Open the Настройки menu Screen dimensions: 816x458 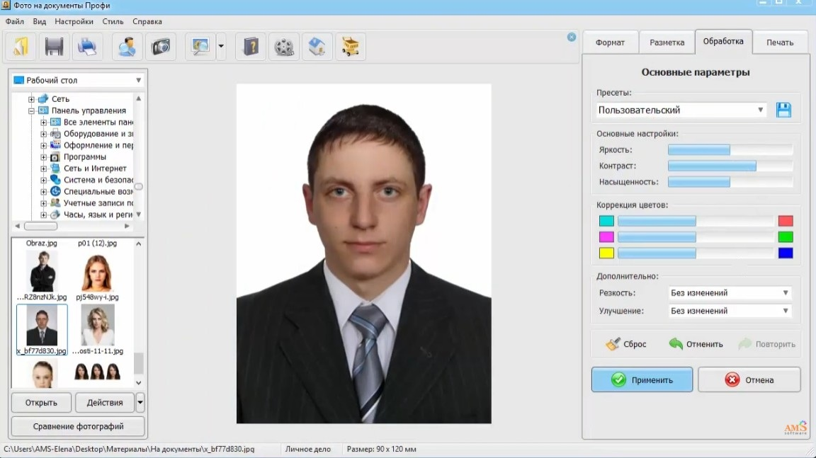click(x=74, y=22)
